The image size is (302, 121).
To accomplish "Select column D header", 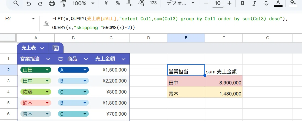I will coord(148,38).
